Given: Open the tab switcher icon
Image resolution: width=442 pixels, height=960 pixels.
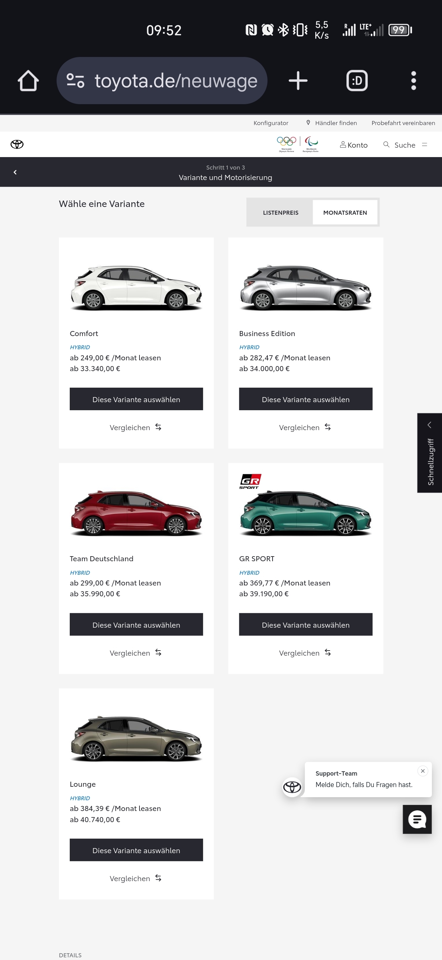Looking at the screenshot, I should (x=357, y=81).
